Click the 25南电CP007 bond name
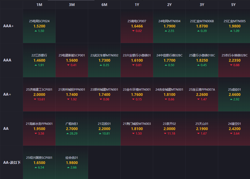 [137, 21]
